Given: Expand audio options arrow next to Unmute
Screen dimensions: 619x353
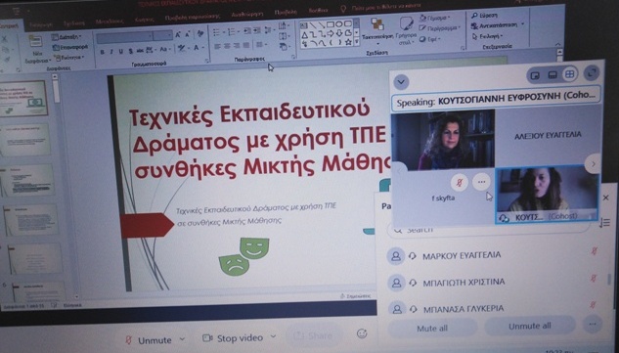Looking at the screenshot, I should (182, 338).
